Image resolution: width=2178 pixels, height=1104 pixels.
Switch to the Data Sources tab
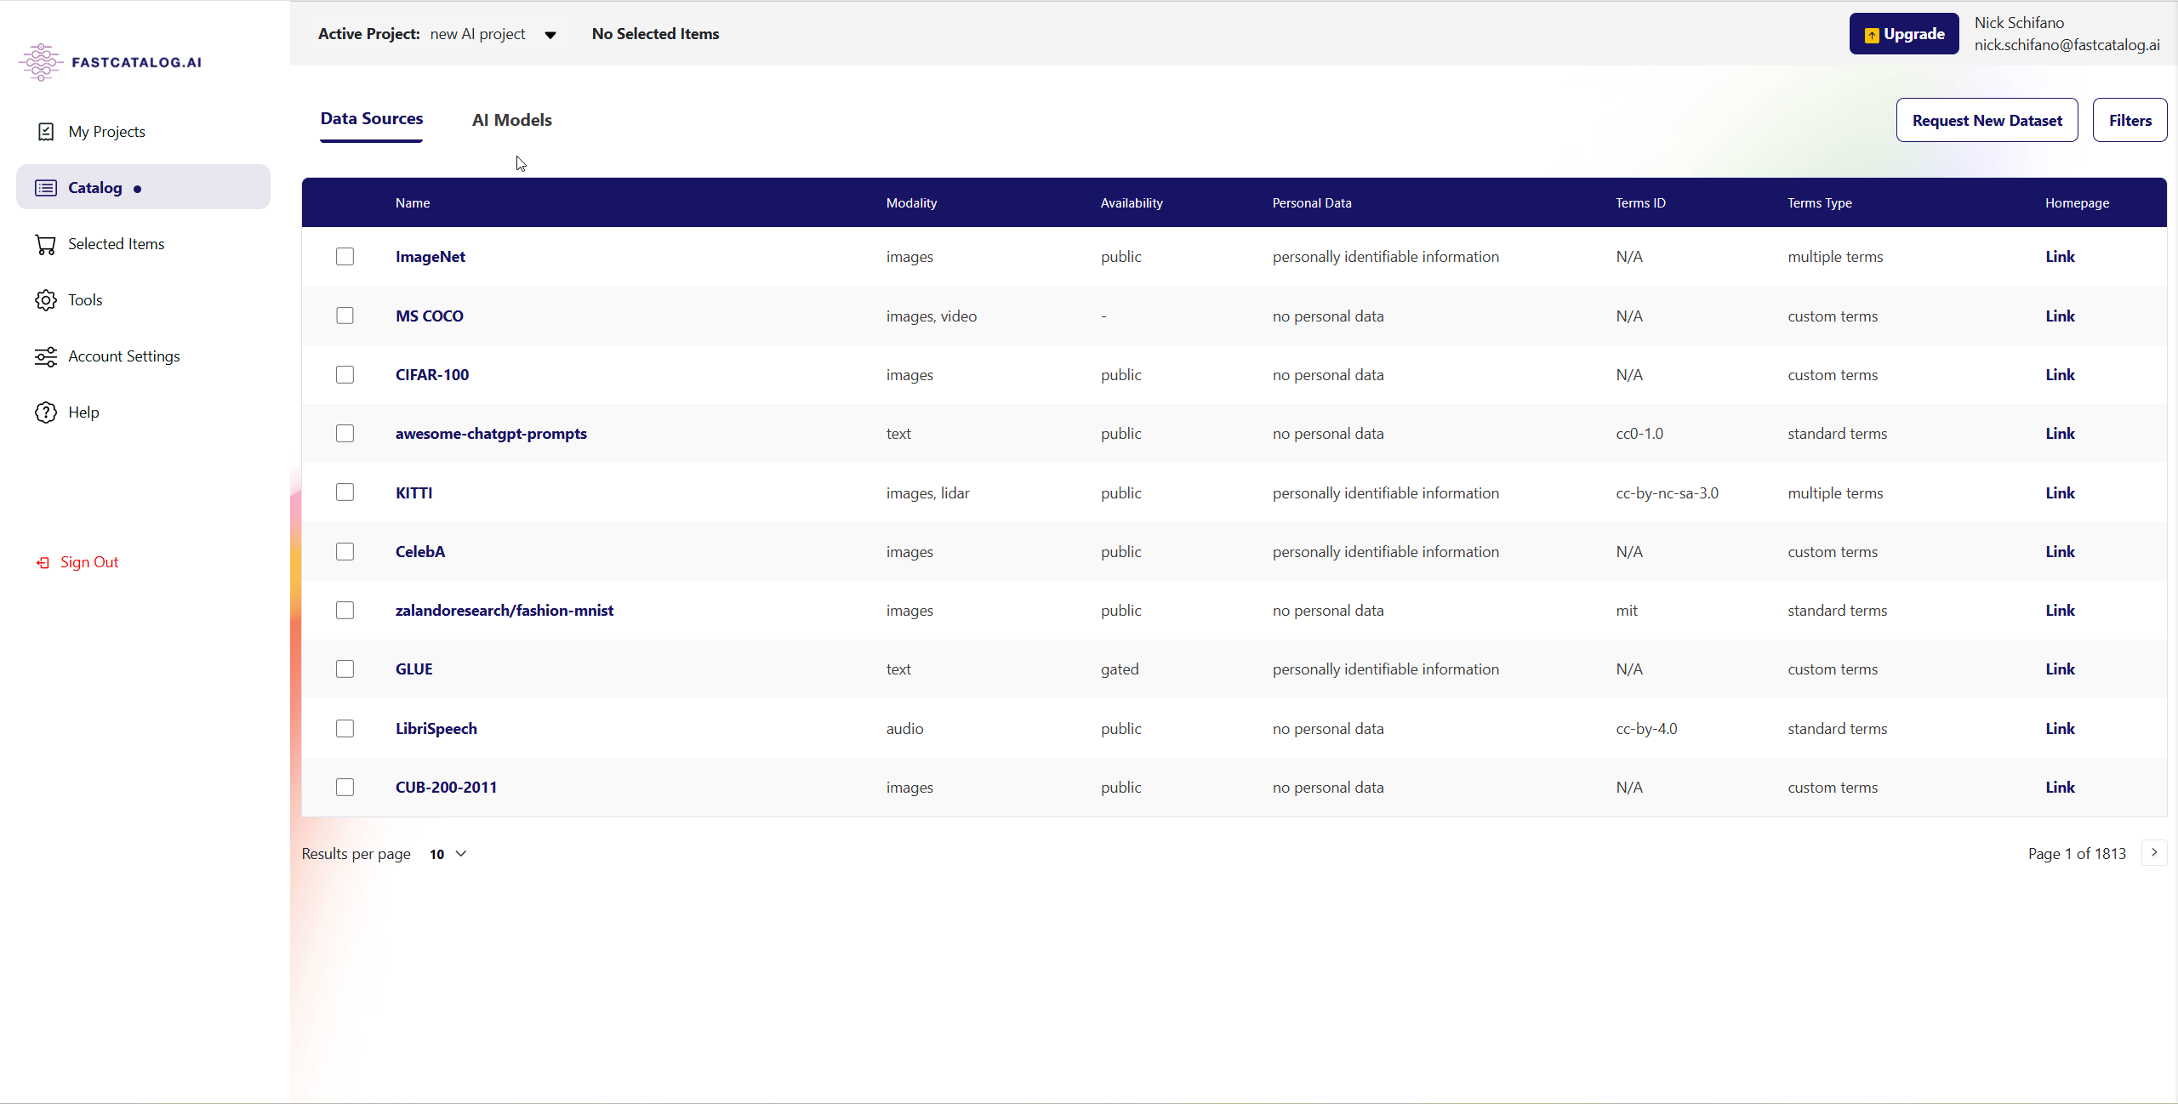click(372, 119)
